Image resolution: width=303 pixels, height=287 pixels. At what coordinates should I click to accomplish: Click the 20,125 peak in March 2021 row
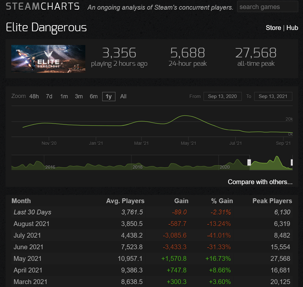tap(280, 282)
